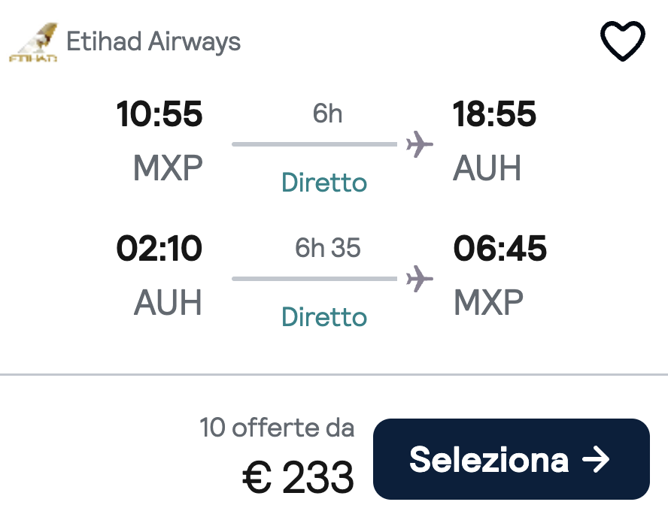Viewport: 668px width, 514px height.
Task: Open the 10 offerte da text
Action: [277, 428]
